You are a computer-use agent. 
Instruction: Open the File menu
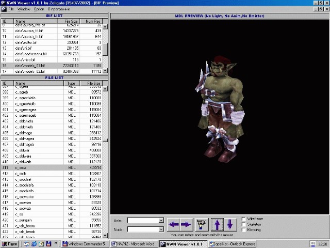click(x=11, y=9)
